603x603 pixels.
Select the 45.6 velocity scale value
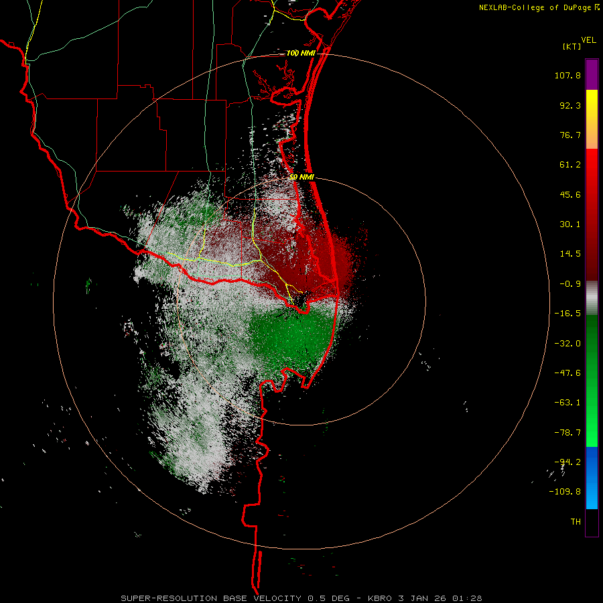click(570, 194)
